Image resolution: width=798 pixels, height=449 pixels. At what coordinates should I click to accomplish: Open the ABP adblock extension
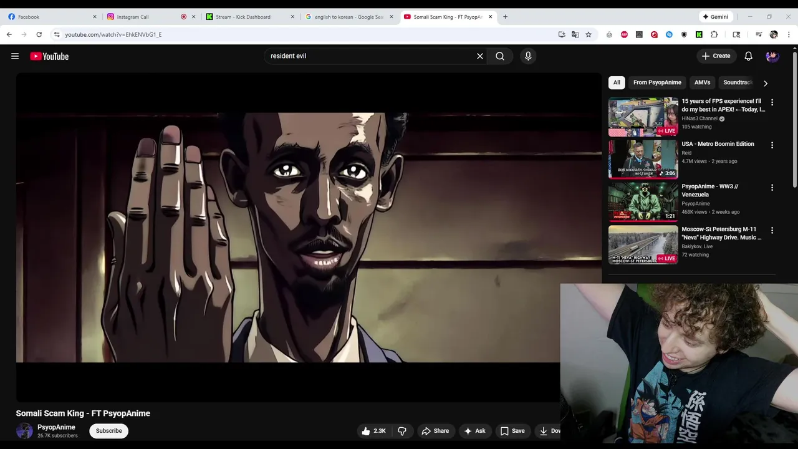point(624,34)
